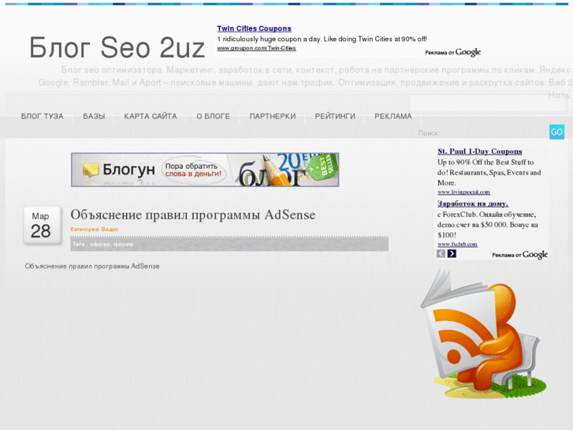The image size is (573, 430).
Task: Open the Реклама menu item
Action: click(x=393, y=116)
